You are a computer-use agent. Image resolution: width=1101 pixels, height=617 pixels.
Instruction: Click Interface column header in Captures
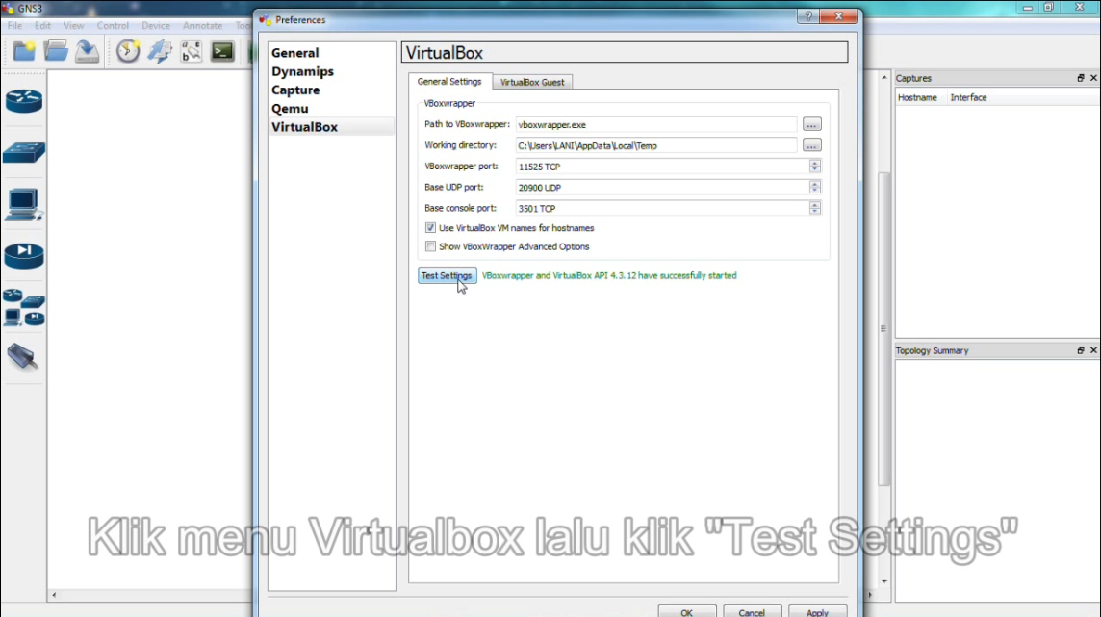point(968,97)
